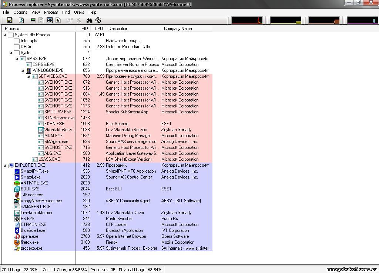The height and width of the screenshot is (273, 379).
Task: Collapse the EXPLORER.EXE node
Action: [x=5, y=166]
